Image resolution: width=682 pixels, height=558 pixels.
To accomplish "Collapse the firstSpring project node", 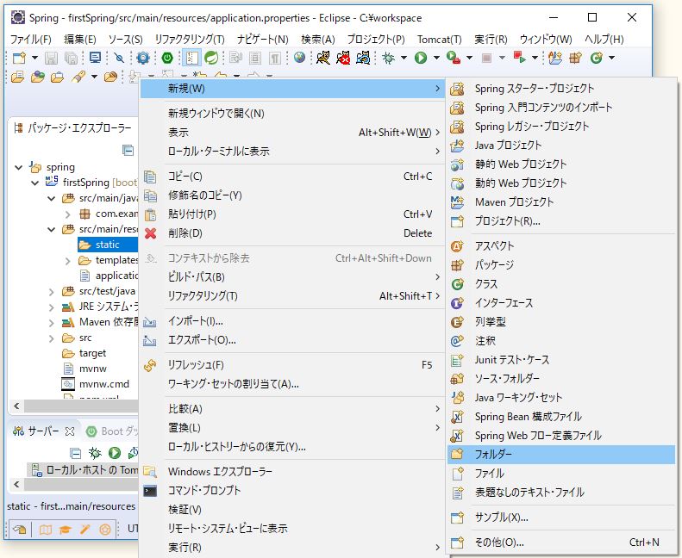I will [35, 183].
